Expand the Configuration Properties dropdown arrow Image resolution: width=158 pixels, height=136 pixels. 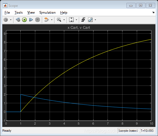click(x=11, y=20)
